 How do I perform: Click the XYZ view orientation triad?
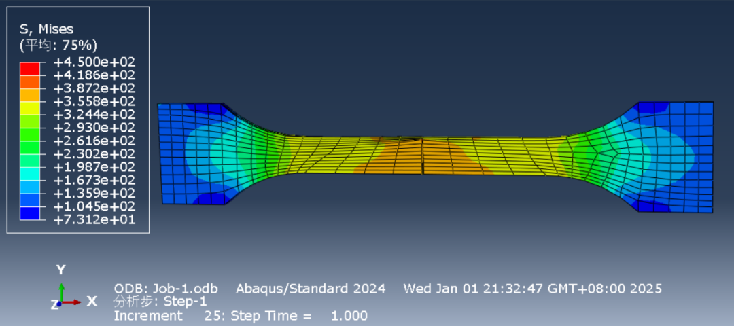click(x=73, y=288)
